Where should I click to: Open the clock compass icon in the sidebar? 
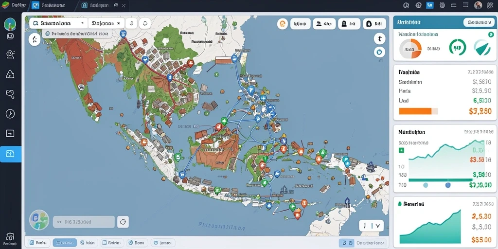(x=10, y=114)
